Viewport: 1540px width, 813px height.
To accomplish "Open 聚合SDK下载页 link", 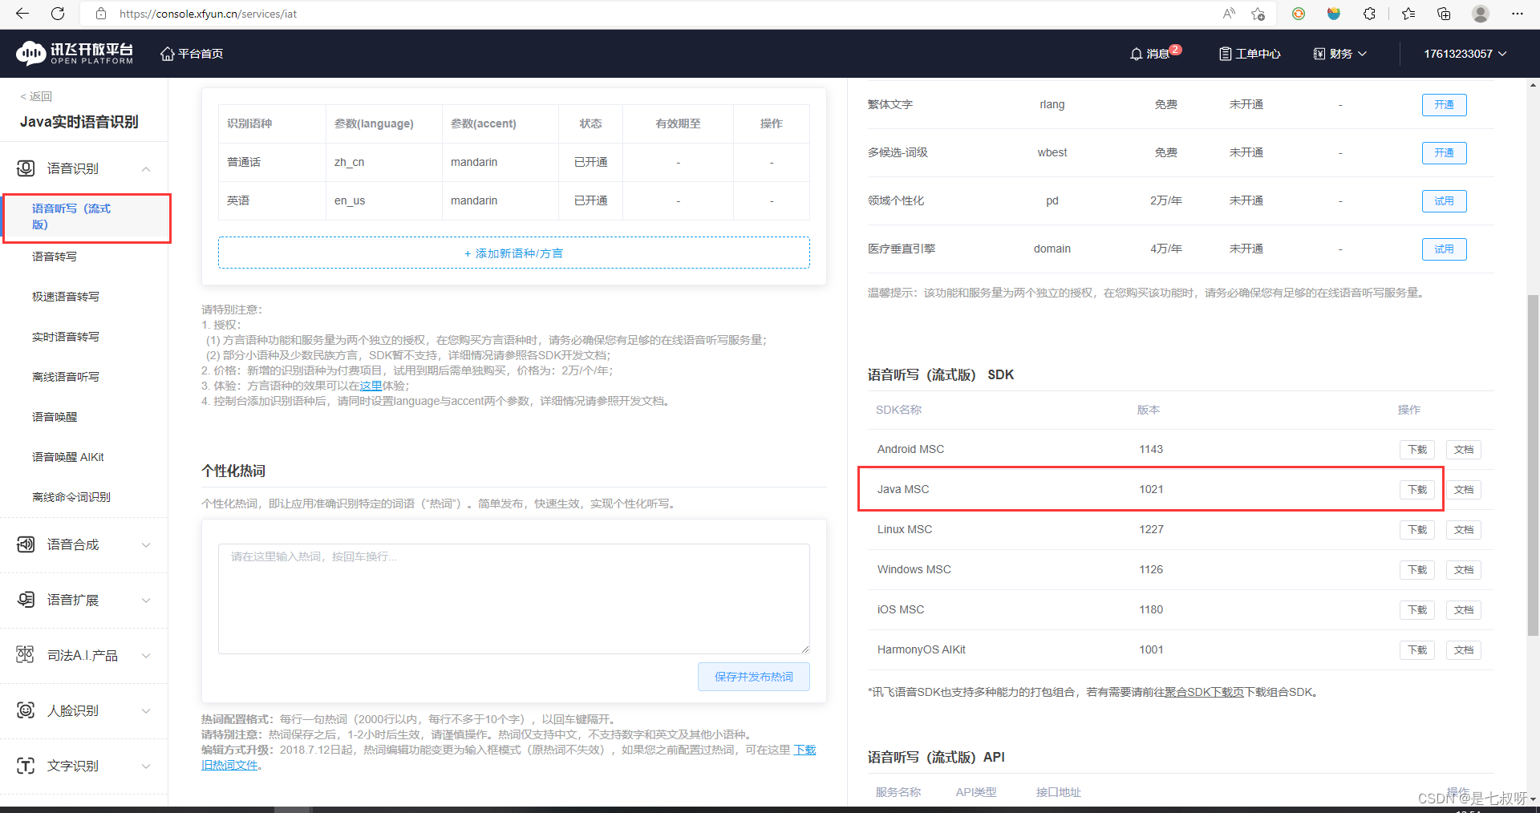I will click(x=1204, y=692).
